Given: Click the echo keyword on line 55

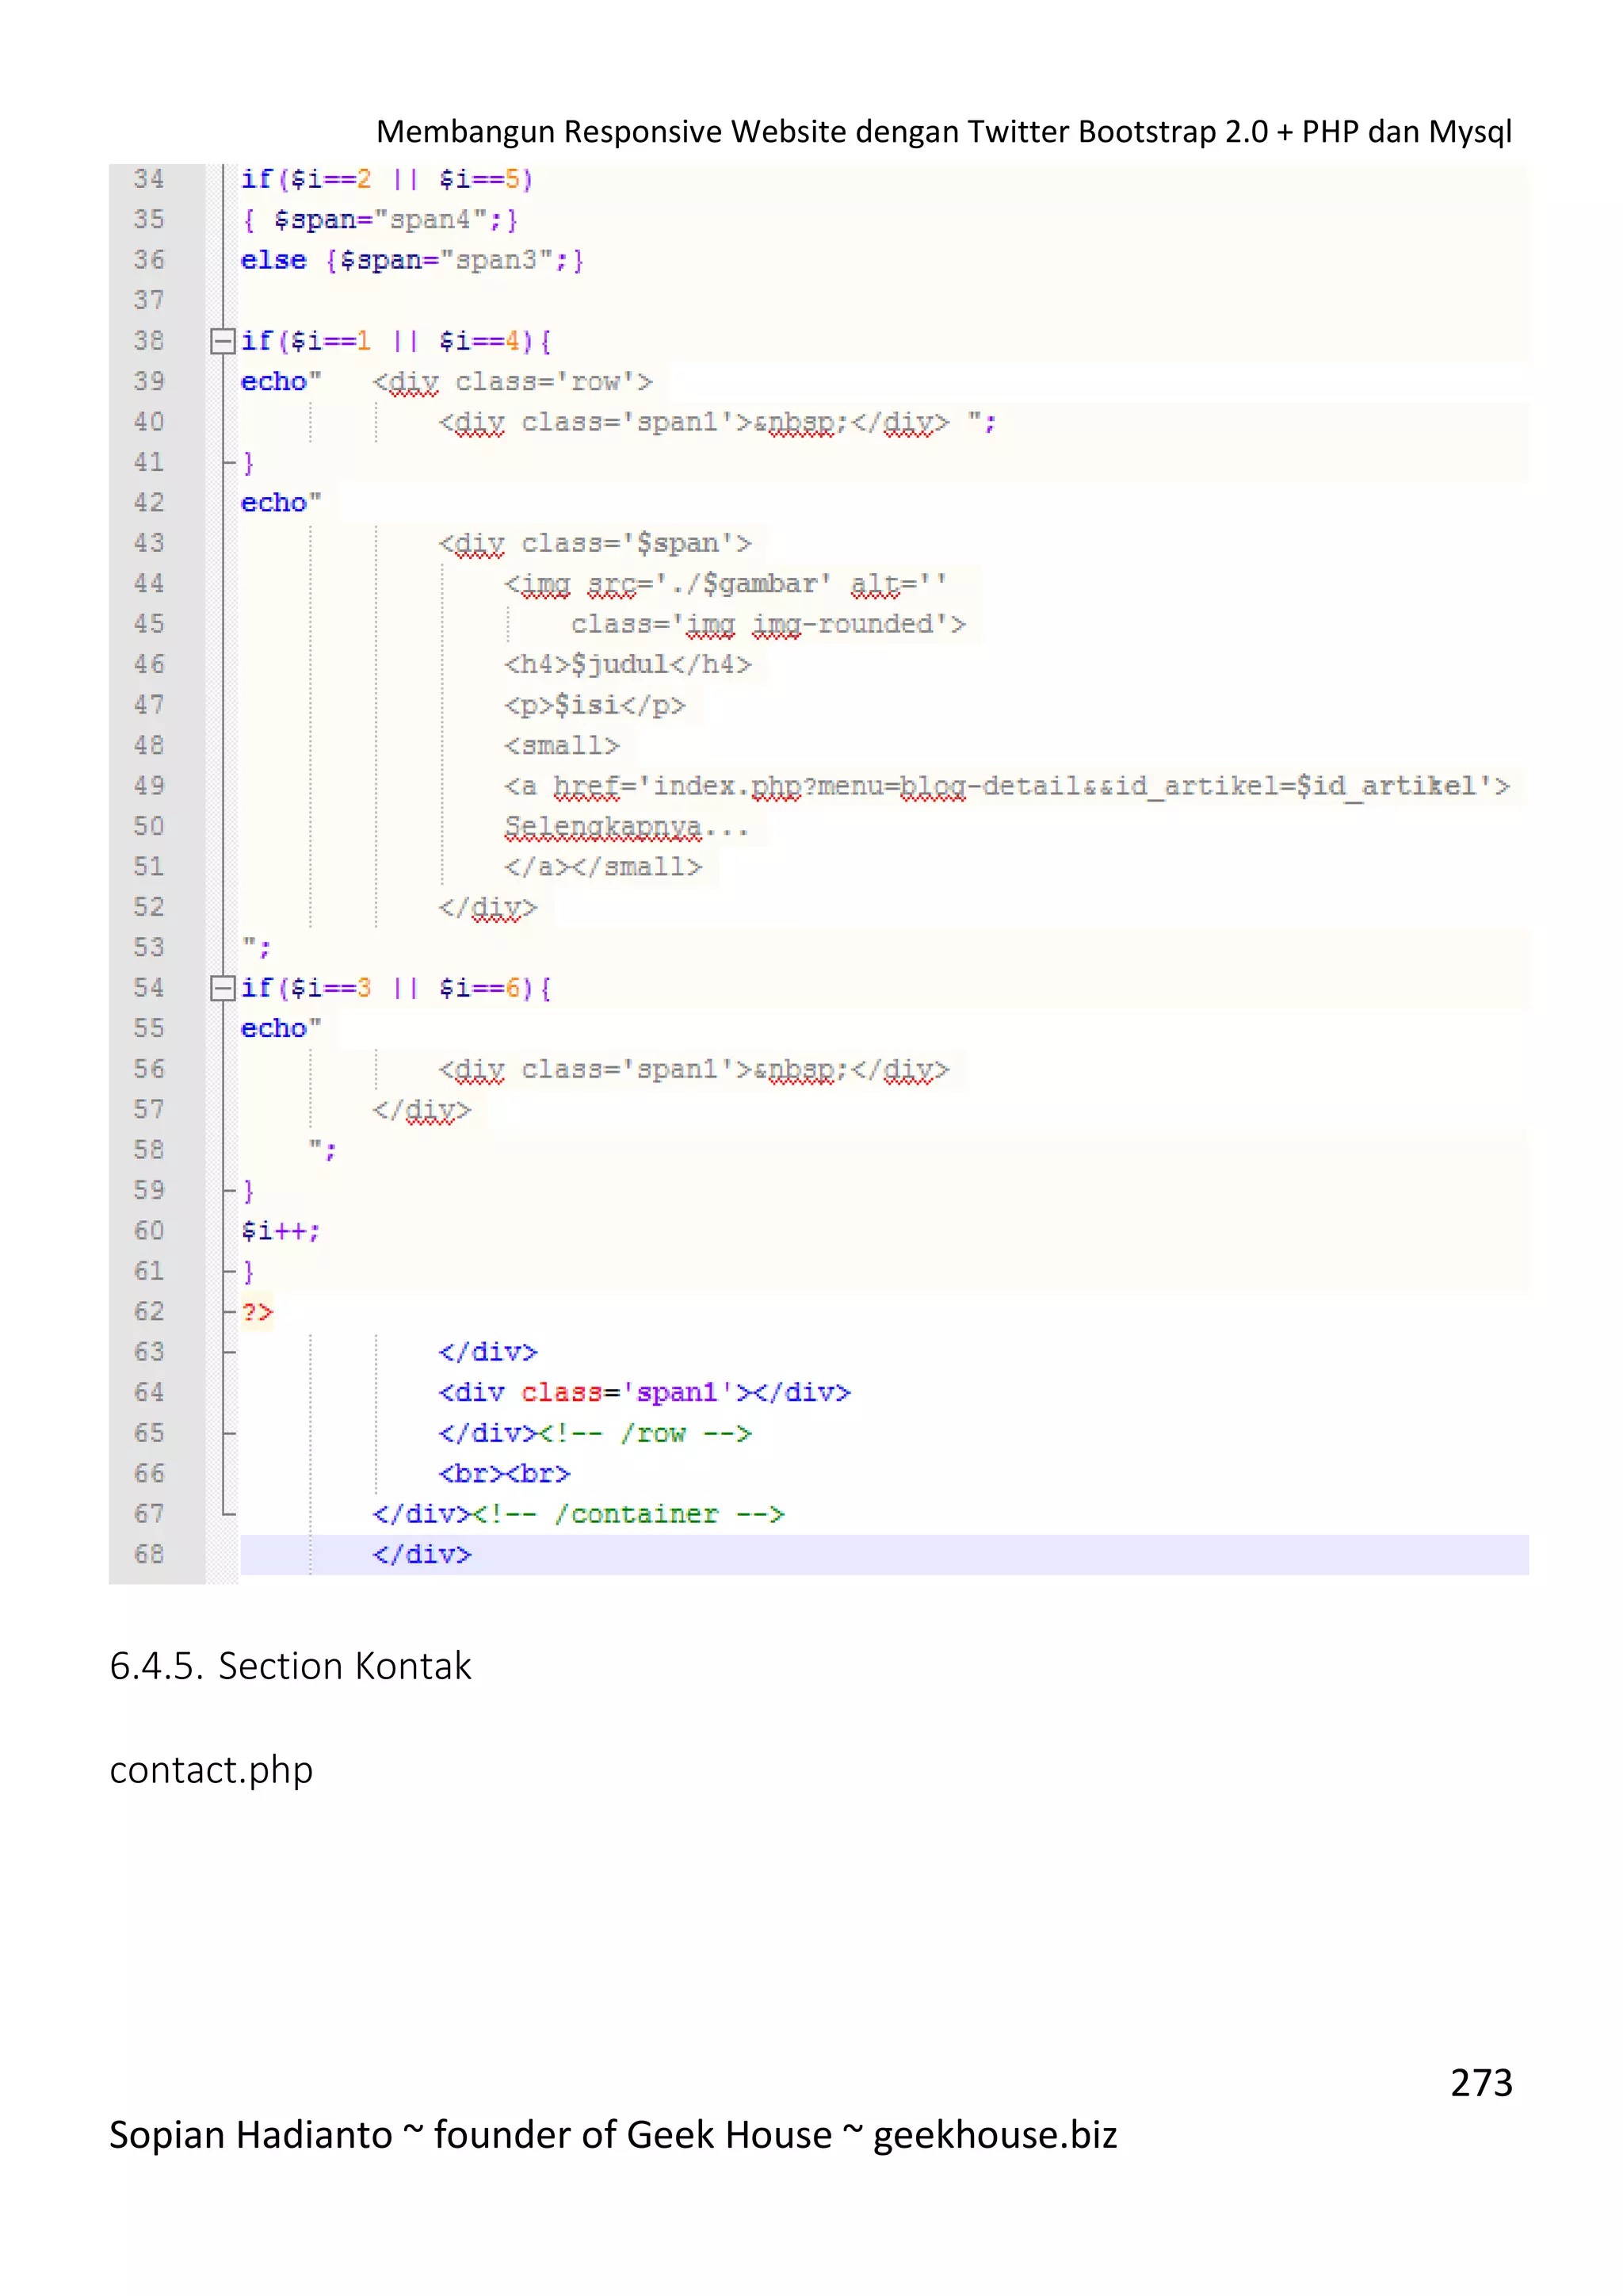Looking at the screenshot, I should 274,1029.
